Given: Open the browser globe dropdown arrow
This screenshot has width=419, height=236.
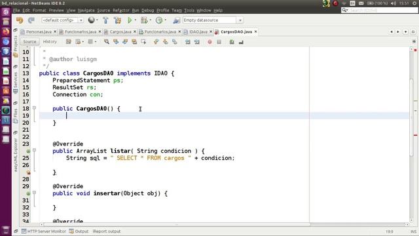Looking at the screenshot, I should coord(97,20).
